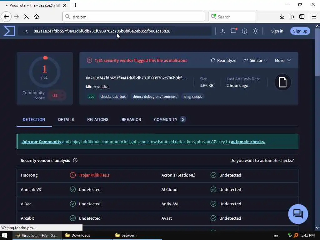Toggle the browser sidebar view
The image size is (320, 240).
point(302,17)
